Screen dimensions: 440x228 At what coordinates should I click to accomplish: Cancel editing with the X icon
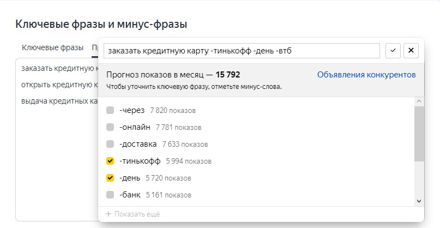[x=411, y=51]
